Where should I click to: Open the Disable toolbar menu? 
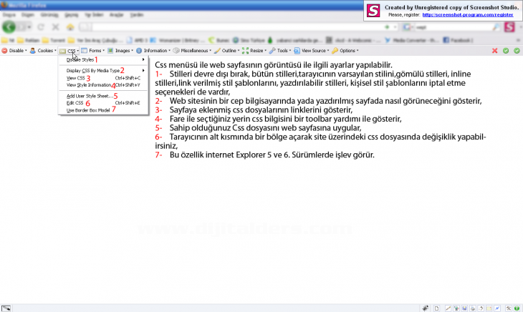(x=14, y=51)
